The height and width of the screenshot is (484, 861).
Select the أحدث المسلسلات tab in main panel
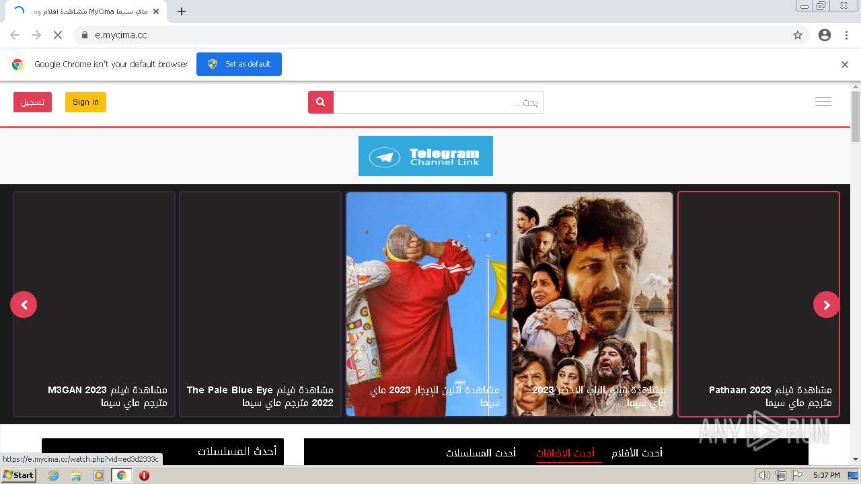coord(481,453)
